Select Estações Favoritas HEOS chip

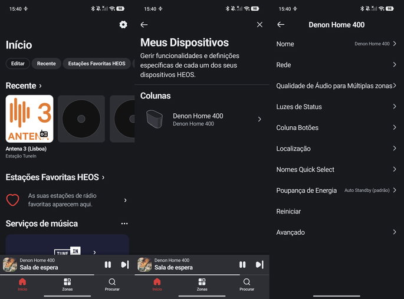(x=97, y=64)
